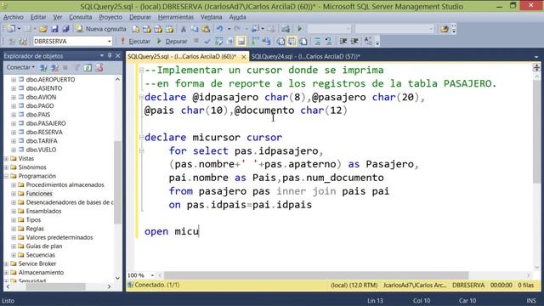
Task: Click the Depurar toolbar button
Action: [172, 42]
